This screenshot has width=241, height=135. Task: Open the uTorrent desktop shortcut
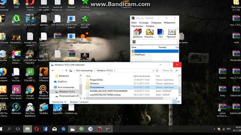[16, 20]
